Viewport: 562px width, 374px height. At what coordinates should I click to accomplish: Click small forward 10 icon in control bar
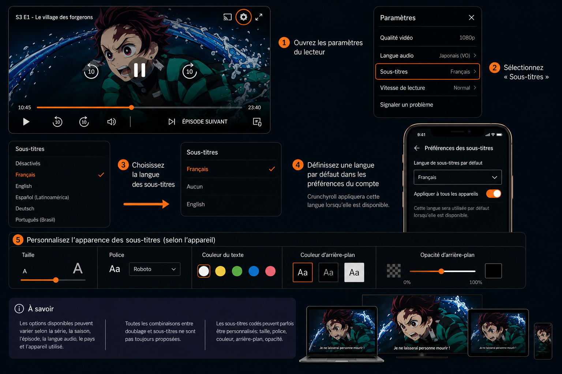pyautogui.click(x=84, y=122)
